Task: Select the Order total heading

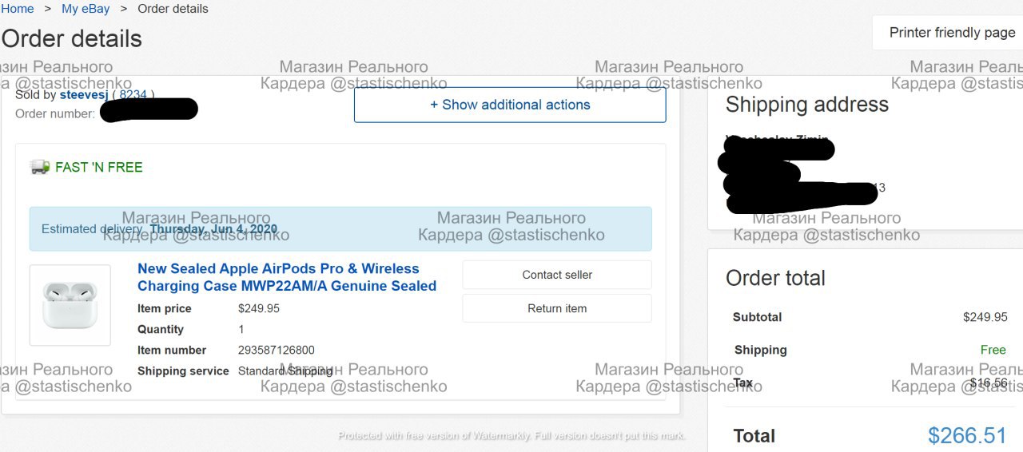Action: point(775,278)
